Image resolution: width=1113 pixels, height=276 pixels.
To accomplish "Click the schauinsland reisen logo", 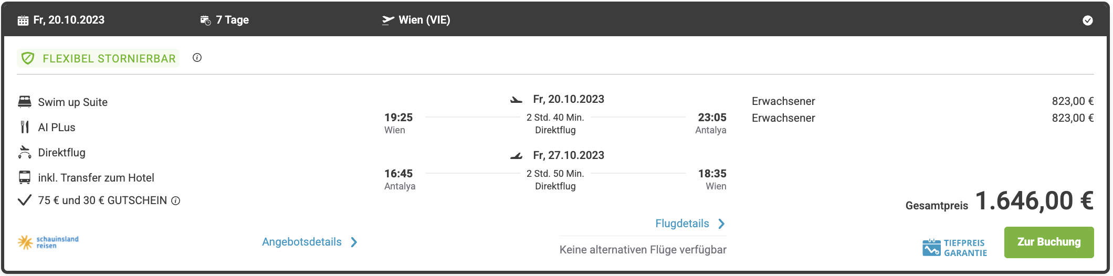I will 48,242.
